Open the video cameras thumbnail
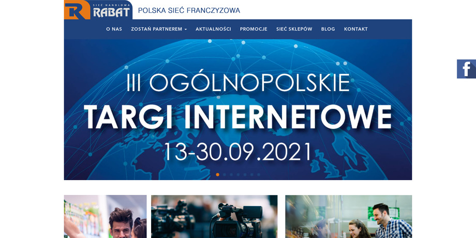 214,216
